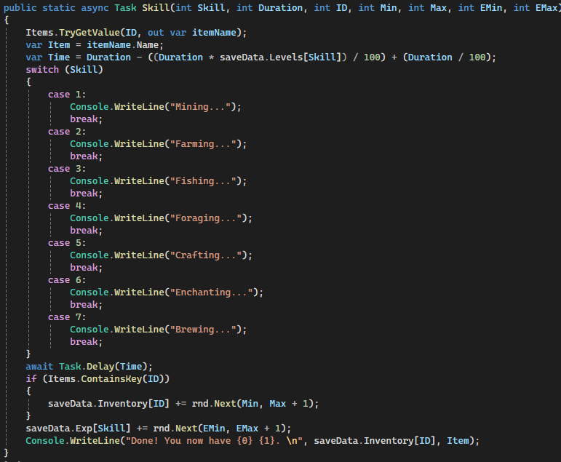The image size is (561, 462).
Task: Click the 'case 7:' label
Action: click(x=67, y=317)
